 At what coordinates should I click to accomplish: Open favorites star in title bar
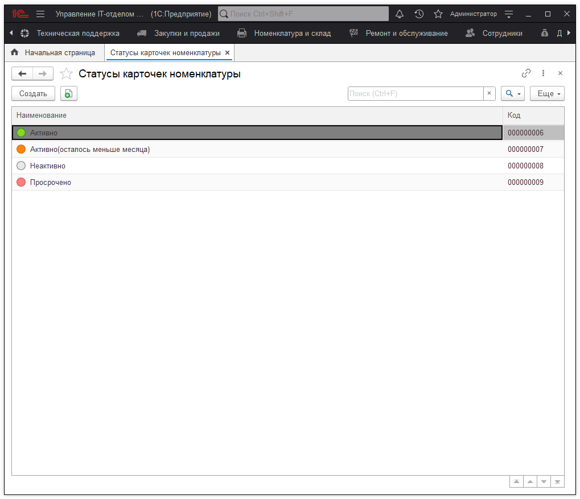pyautogui.click(x=438, y=14)
